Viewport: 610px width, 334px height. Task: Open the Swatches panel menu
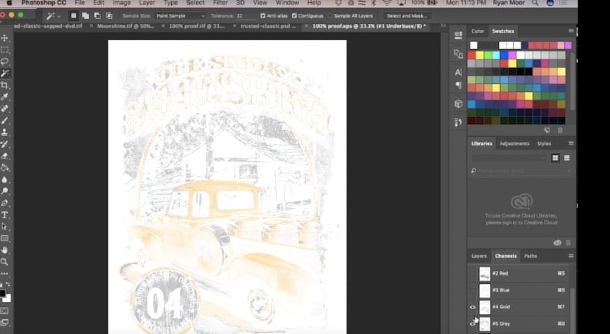pyautogui.click(x=571, y=31)
